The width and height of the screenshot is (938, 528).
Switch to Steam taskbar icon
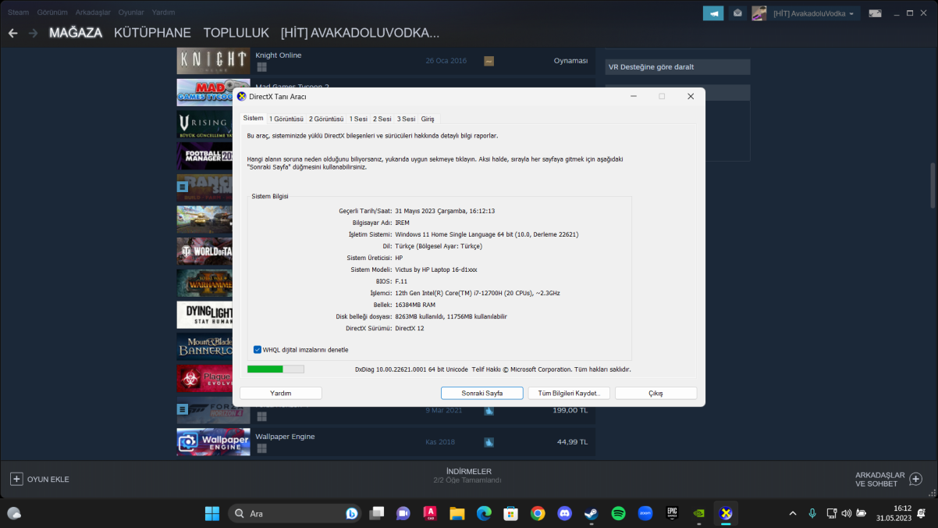coord(592,513)
